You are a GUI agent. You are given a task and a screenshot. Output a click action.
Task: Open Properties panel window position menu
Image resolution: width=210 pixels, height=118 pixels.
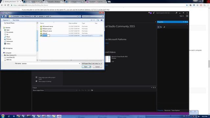pos(183,22)
